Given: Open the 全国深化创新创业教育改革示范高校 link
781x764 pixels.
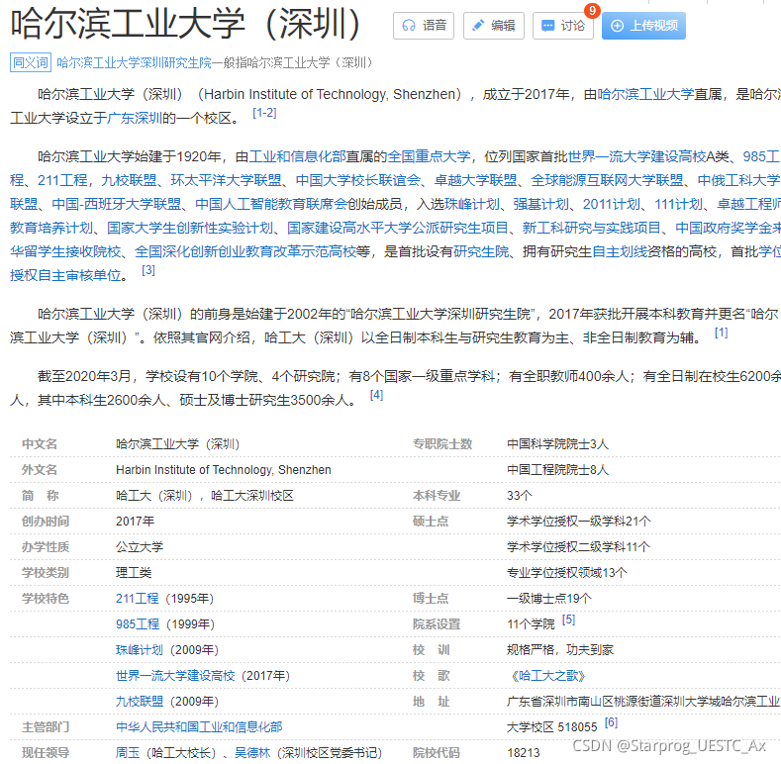Looking at the screenshot, I should [x=245, y=252].
